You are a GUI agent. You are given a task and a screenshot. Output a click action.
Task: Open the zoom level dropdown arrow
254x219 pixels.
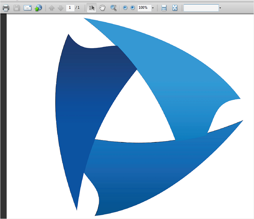pos(153,8)
